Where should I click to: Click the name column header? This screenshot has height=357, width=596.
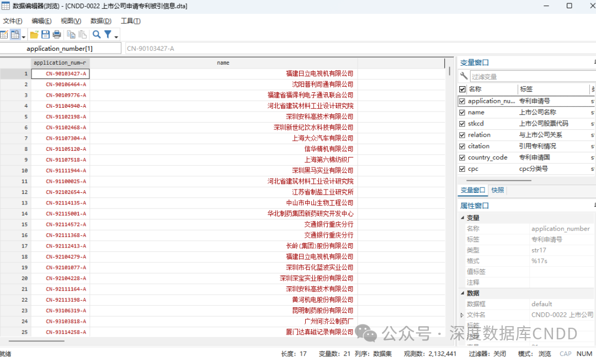click(223, 63)
